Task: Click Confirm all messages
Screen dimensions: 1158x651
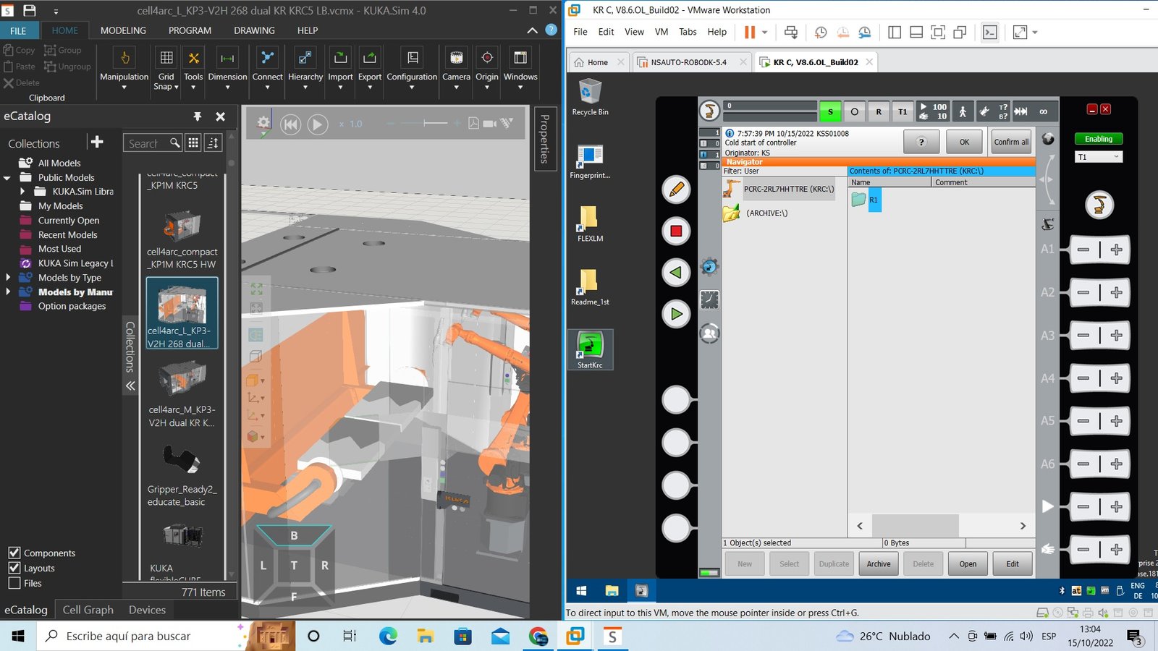Action: pyautogui.click(x=1011, y=142)
